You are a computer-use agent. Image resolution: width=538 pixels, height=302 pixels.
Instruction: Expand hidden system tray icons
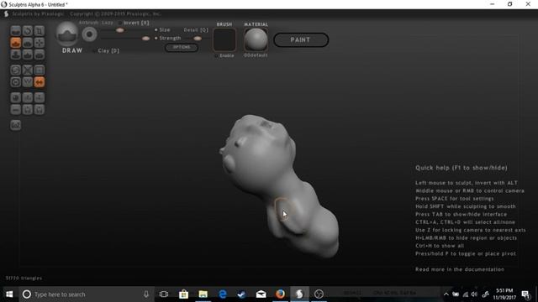coord(446,294)
